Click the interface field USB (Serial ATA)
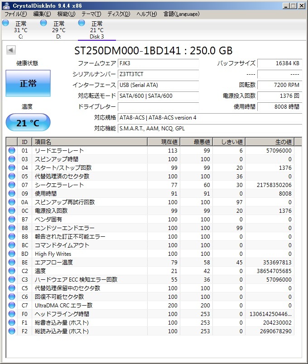This screenshot has width=308, height=364. coord(159,85)
